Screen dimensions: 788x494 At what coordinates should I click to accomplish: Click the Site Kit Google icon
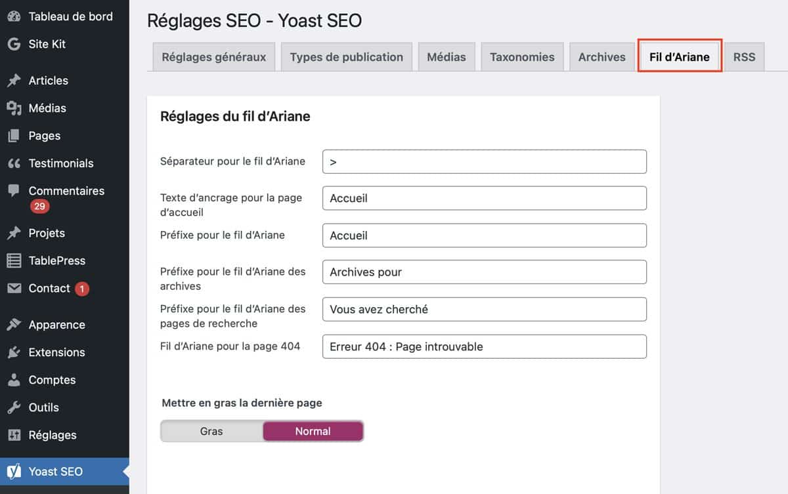click(14, 44)
